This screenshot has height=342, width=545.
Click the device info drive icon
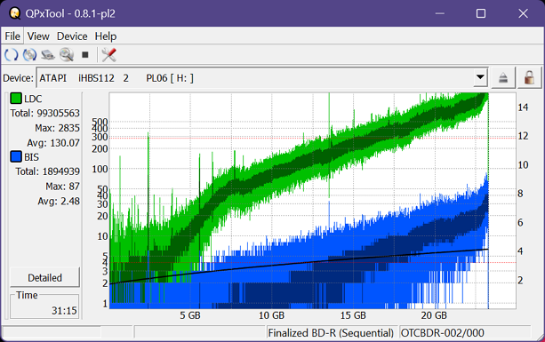coord(48,55)
